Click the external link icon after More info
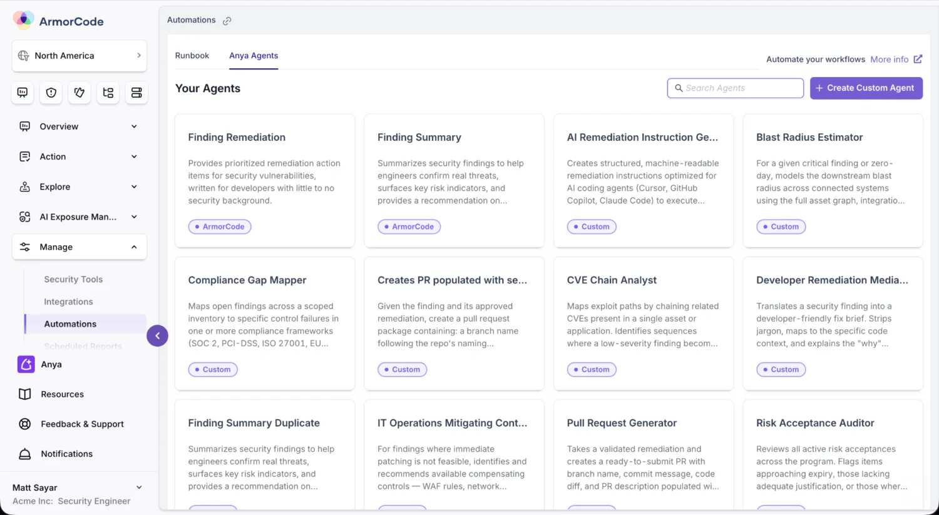Viewport: 939px width, 515px height. pyautogui.click(x=918, y=59)
